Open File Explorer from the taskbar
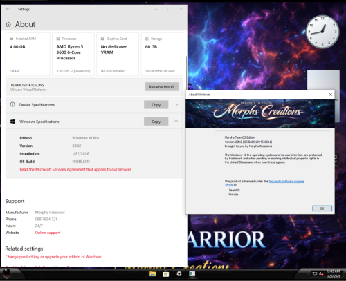346x281 pixels. (x=152, y=273)
